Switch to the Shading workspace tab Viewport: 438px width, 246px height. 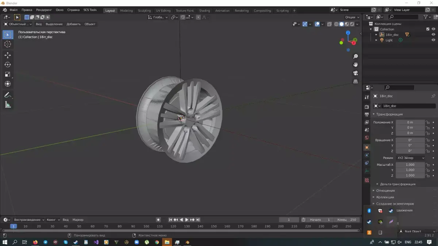click(204, 11)
